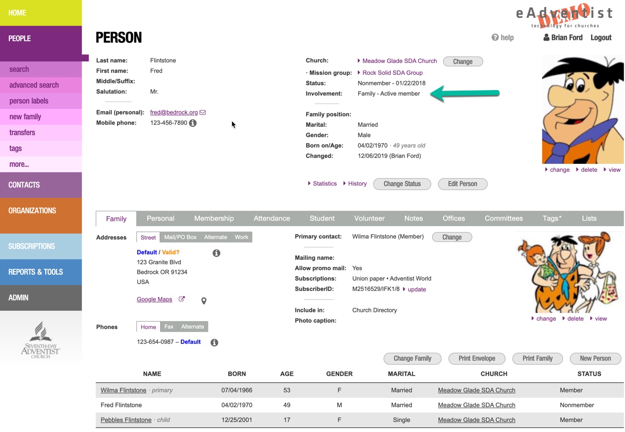
Task: Open Wilma Flintstone in family table
Action: coord(123,390)
